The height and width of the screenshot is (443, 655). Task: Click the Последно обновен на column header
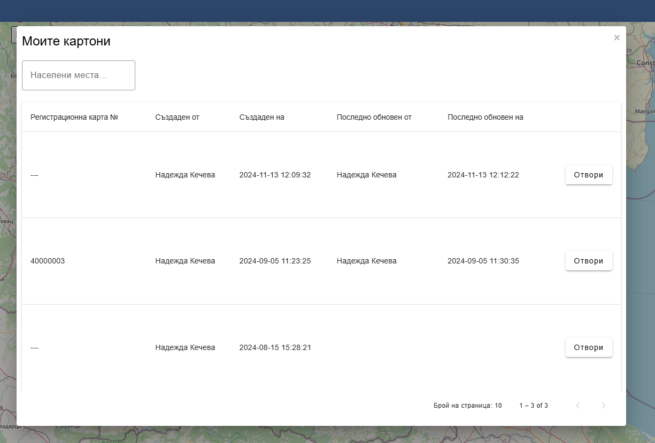[486, 117]
